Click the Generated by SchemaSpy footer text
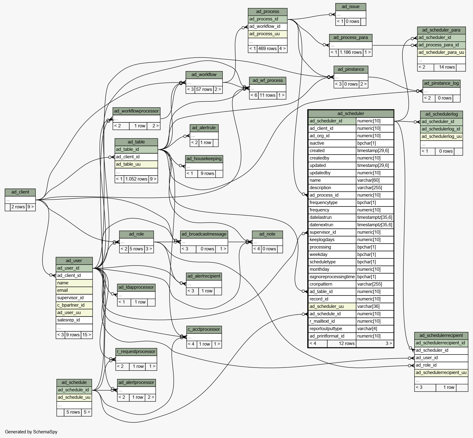 (x=31, y=432)
